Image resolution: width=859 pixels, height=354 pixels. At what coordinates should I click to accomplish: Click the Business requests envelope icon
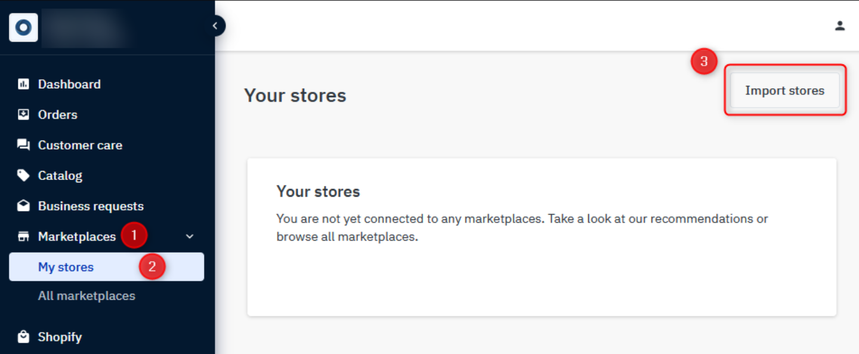23,206
